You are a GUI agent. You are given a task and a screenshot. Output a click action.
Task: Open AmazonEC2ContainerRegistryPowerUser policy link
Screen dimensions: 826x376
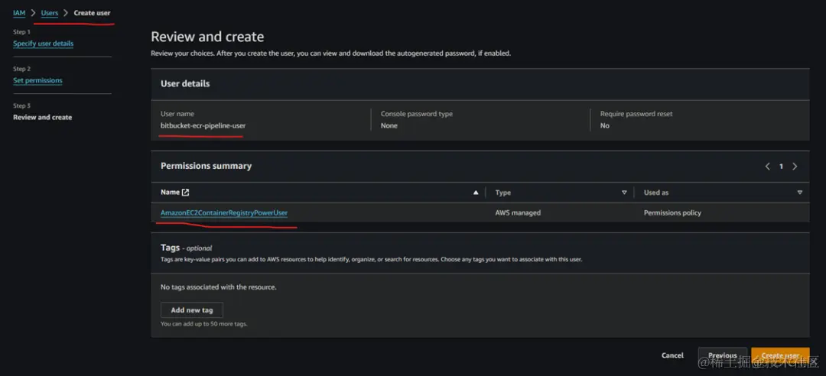pyautogui.click(x=224, y=212)
